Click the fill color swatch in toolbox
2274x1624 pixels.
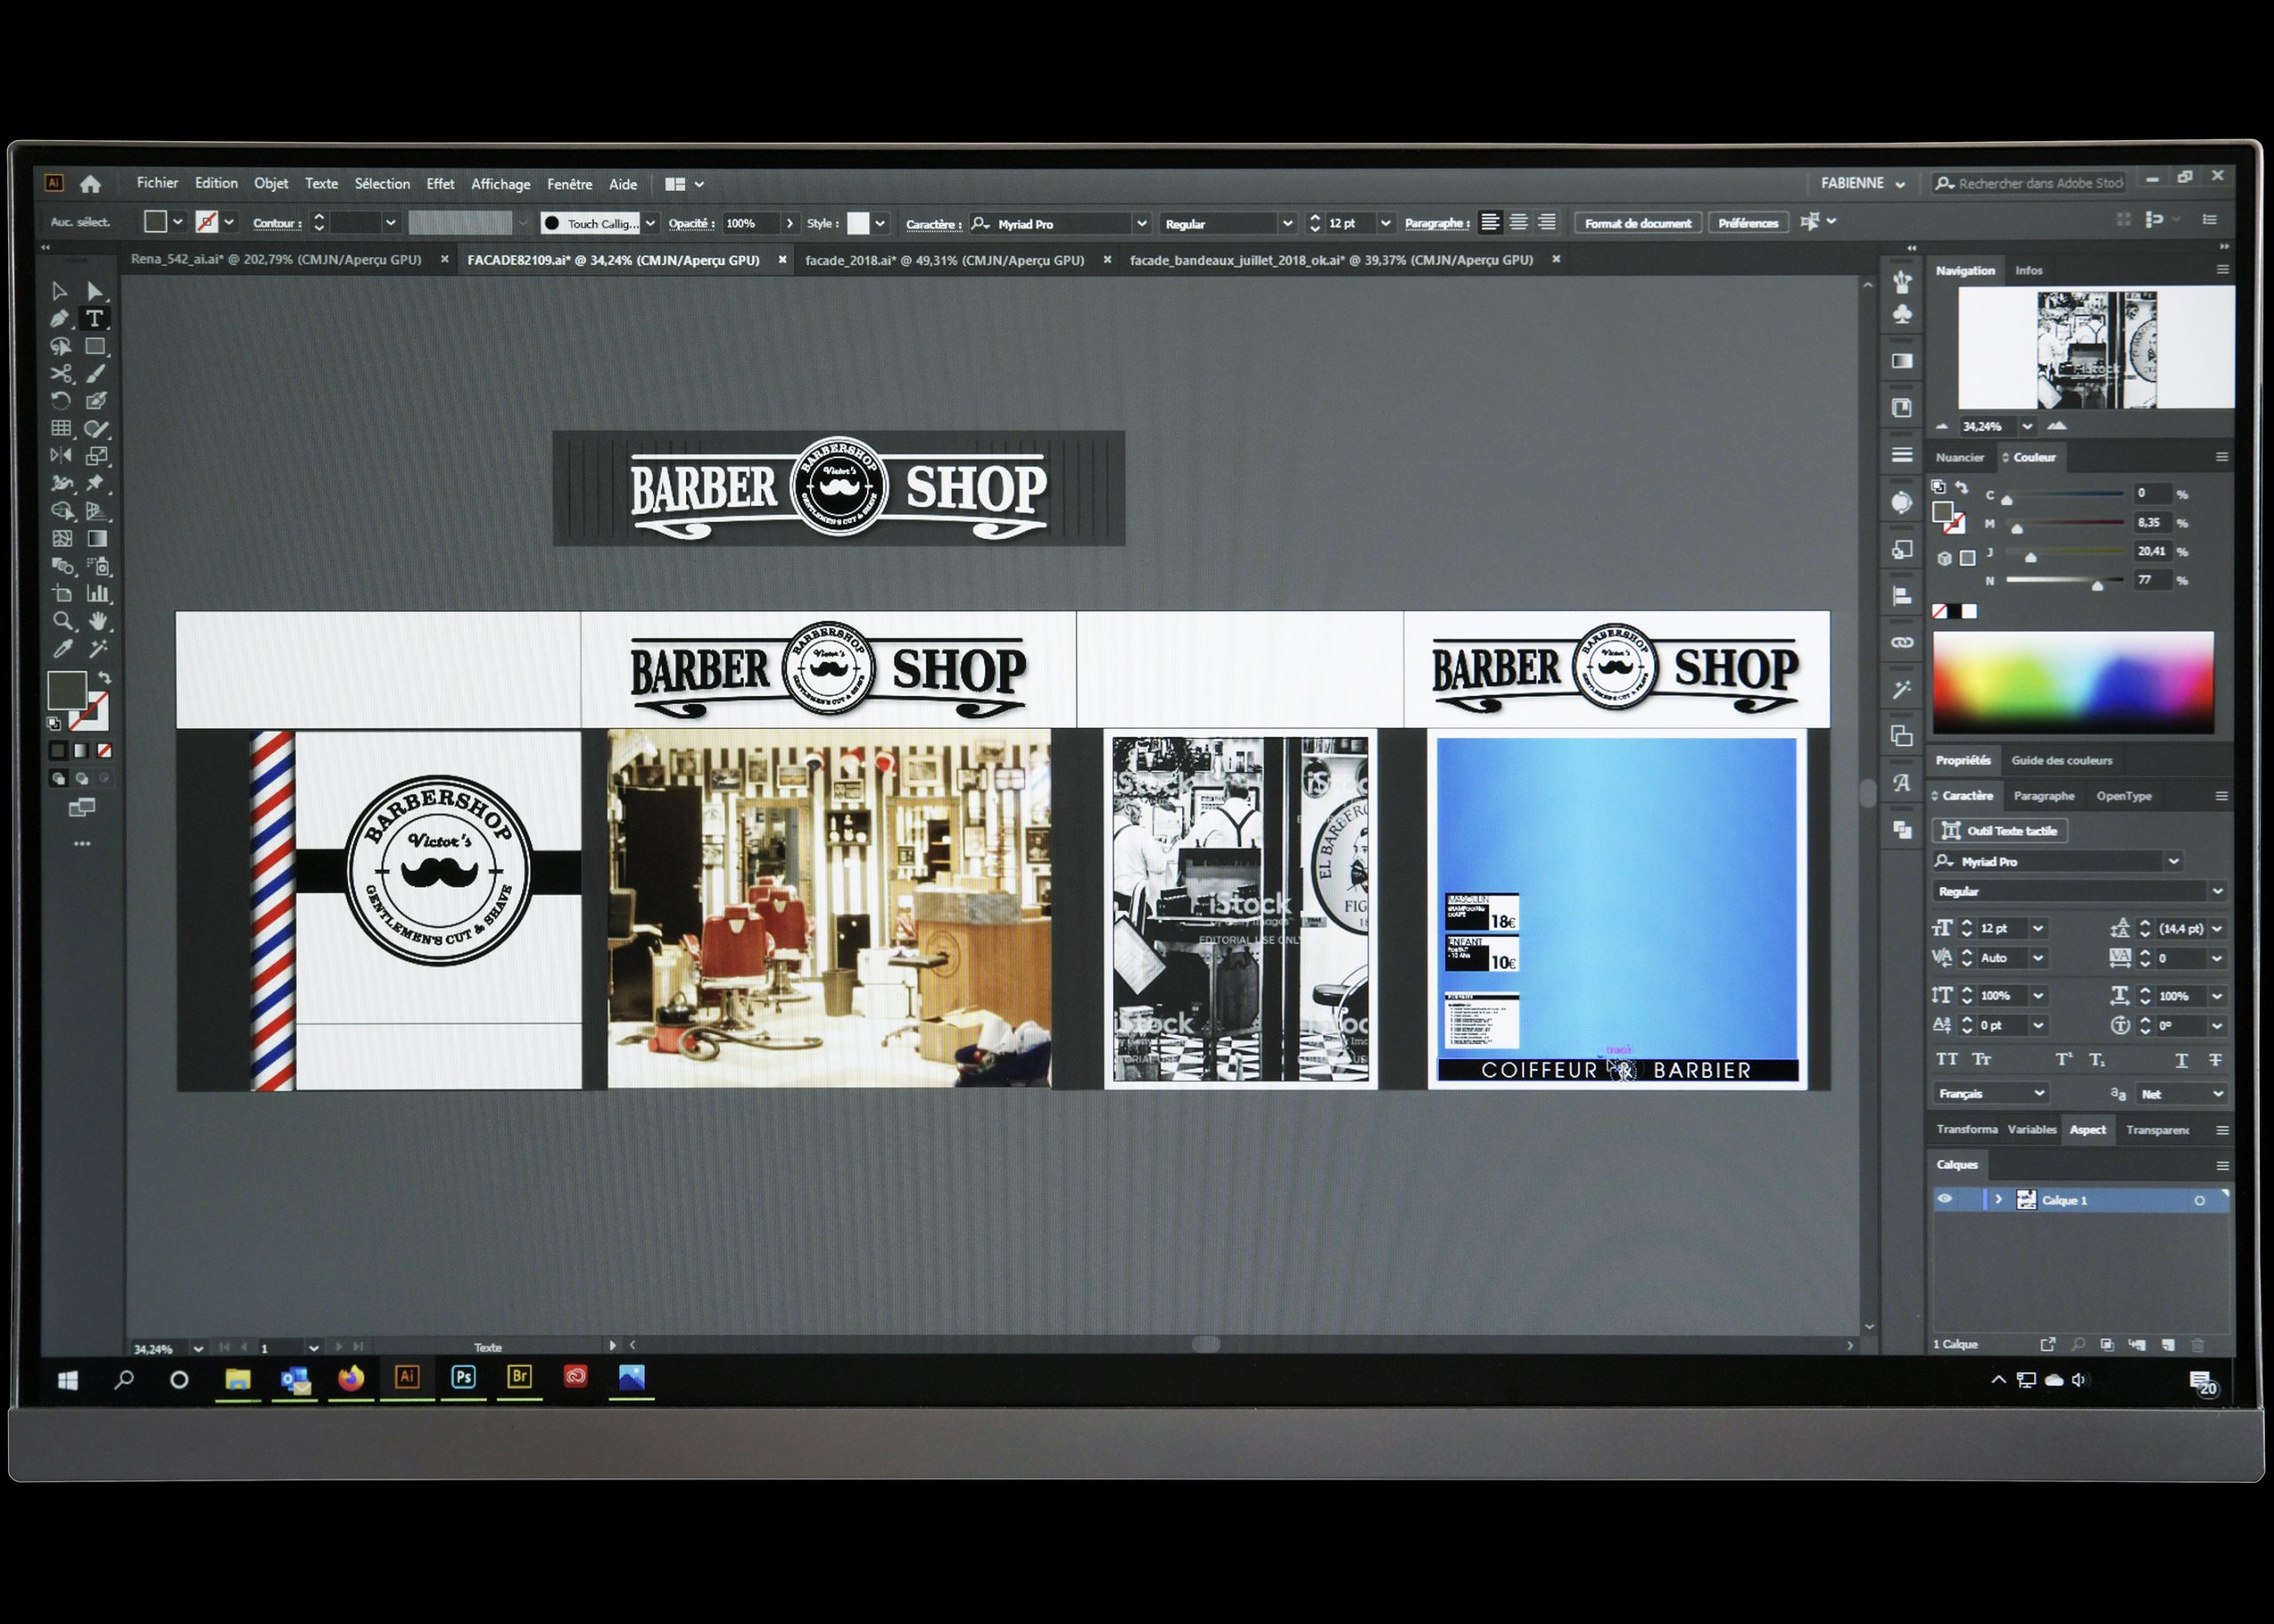67,691
